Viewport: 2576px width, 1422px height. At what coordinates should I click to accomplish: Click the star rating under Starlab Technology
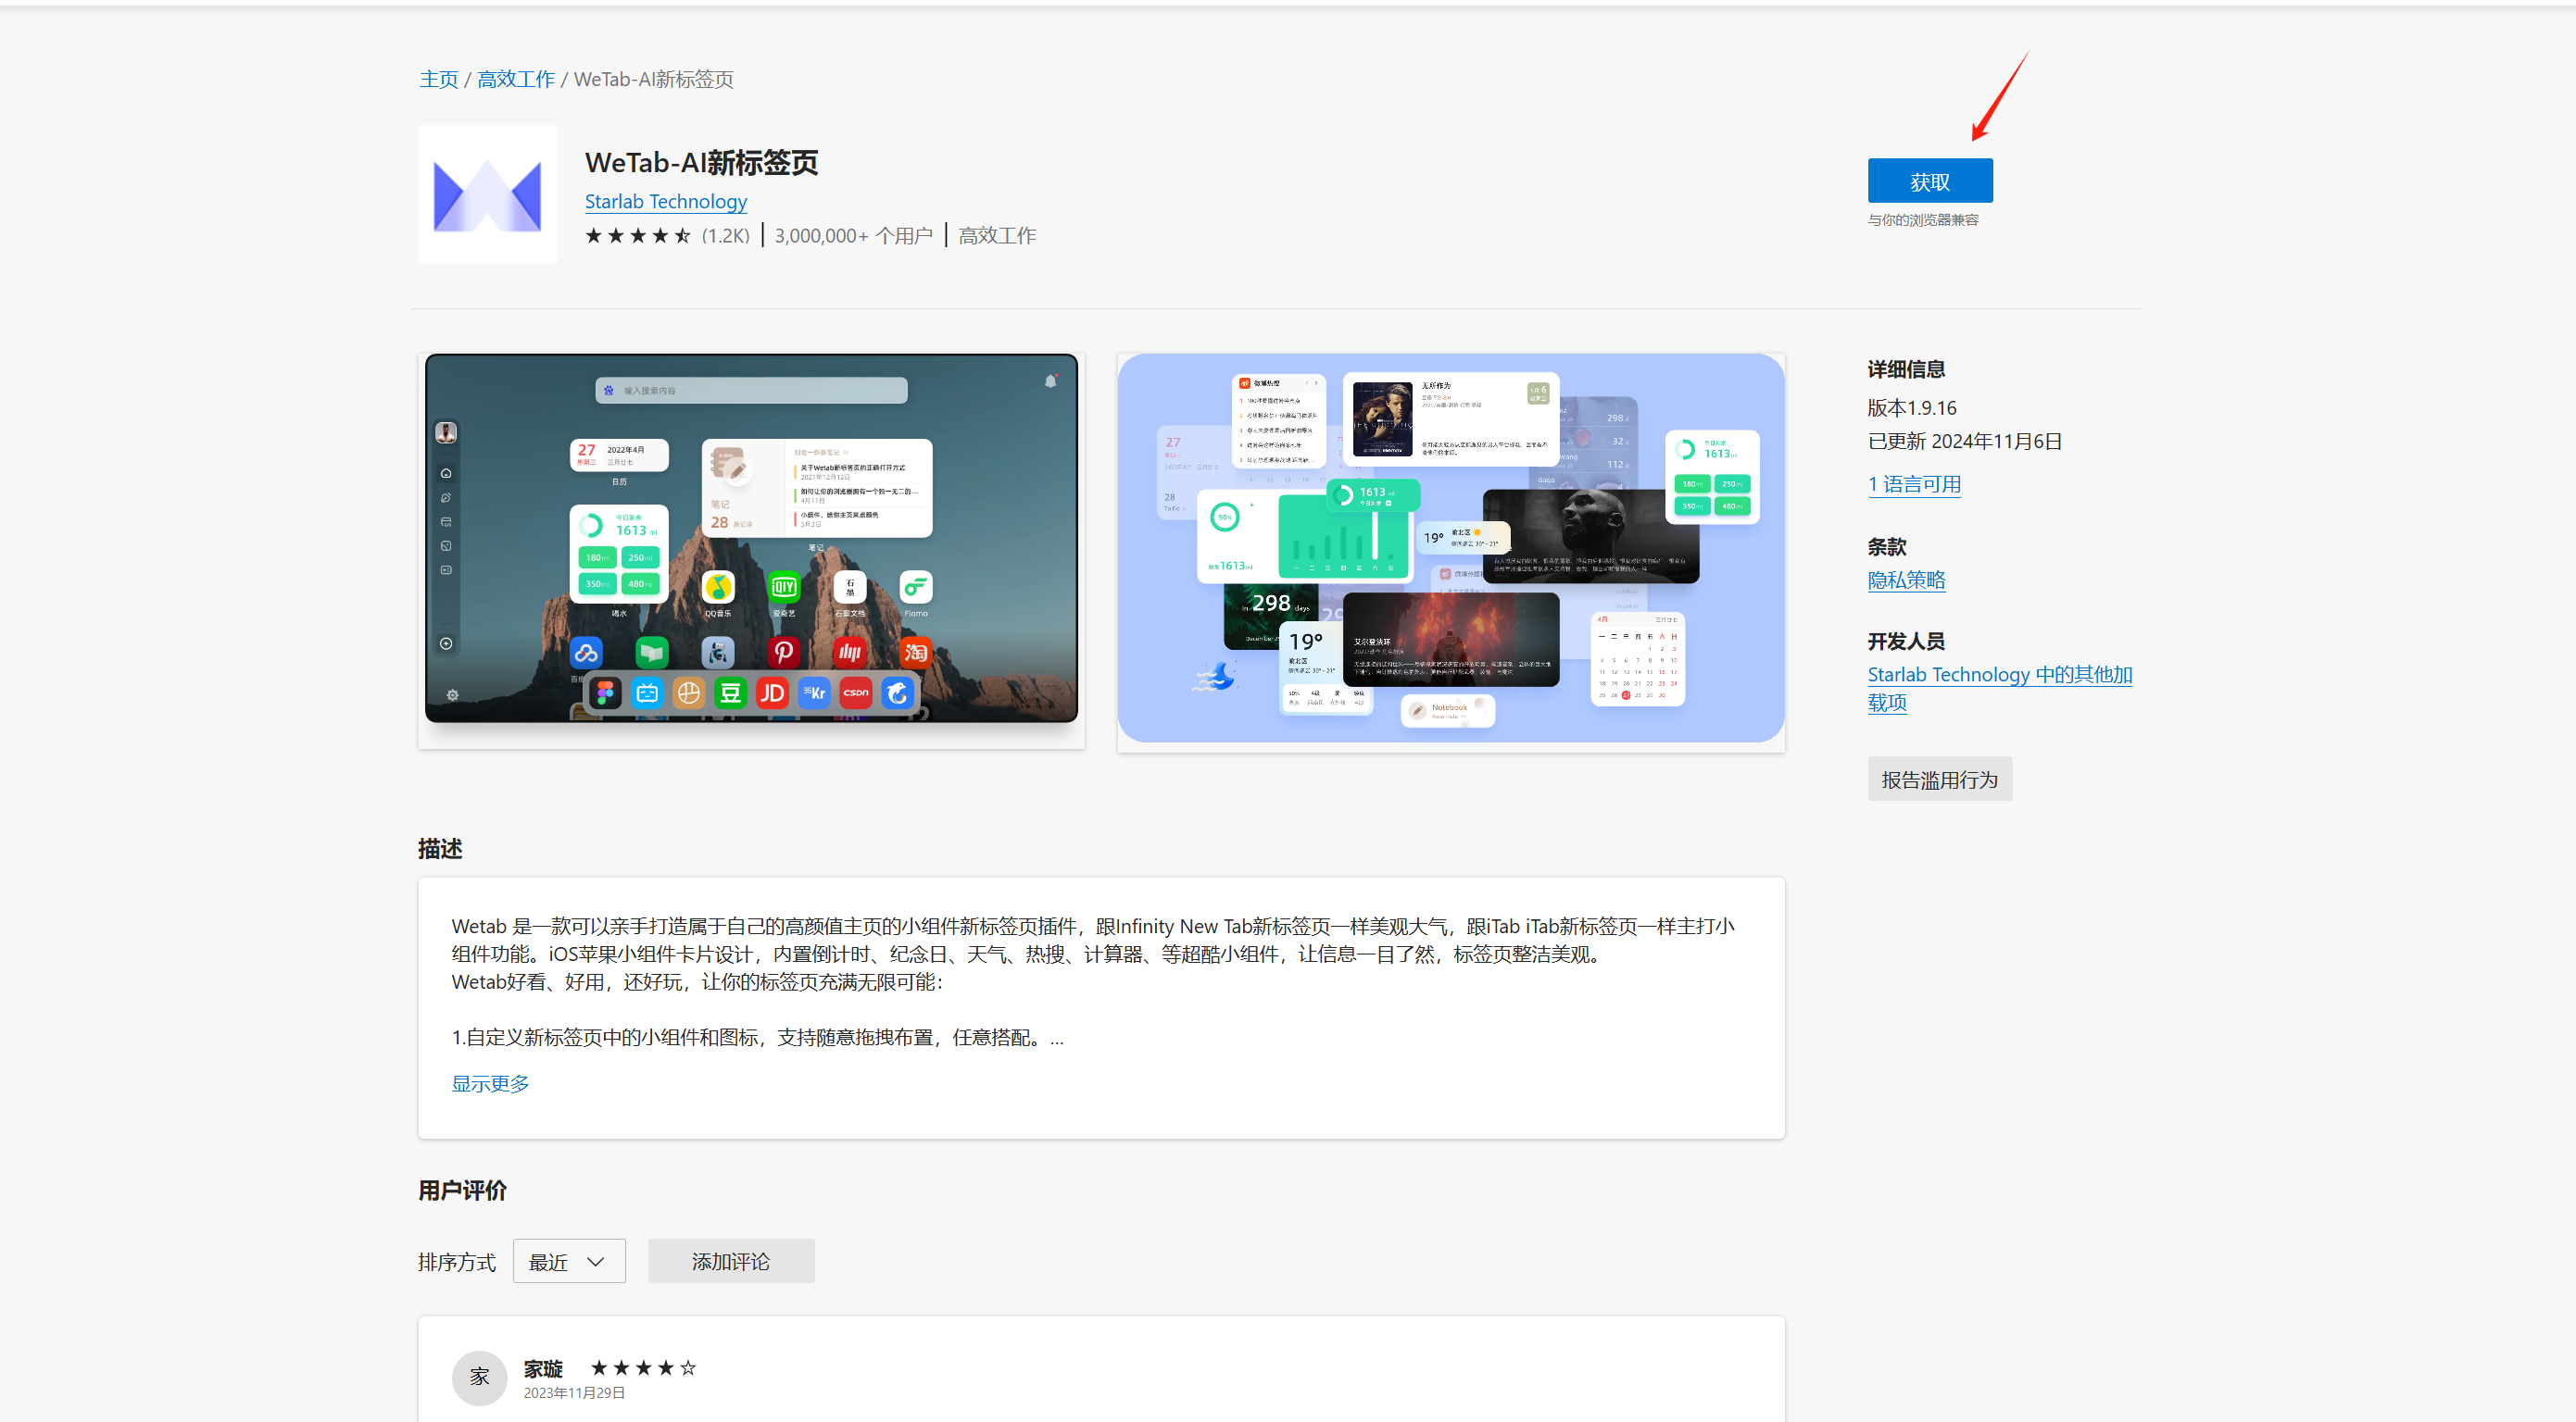click(637, 236)
